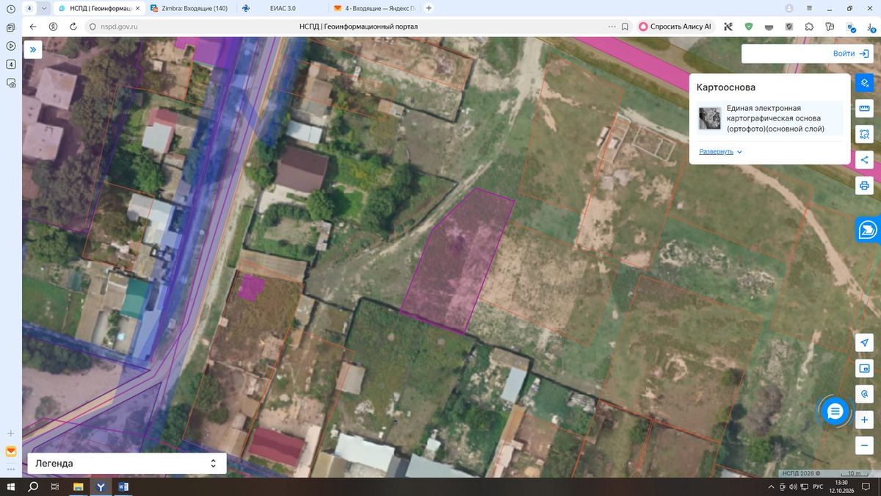881x496 pixels.
Task: Open File Explorer from the taskbar
Action: pyautogui.click(x=79, y=486)
